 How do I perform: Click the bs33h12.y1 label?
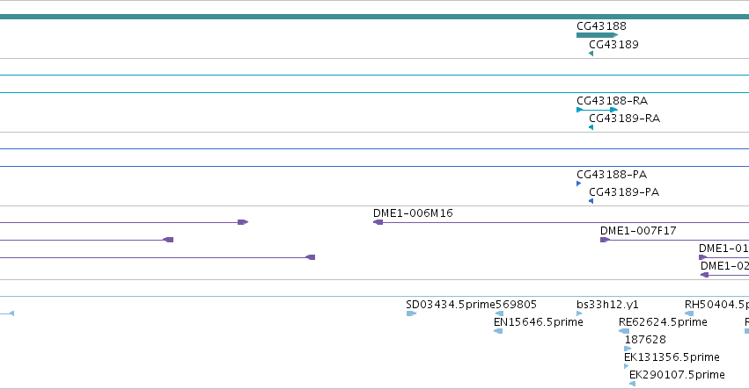tap(607, 304)
